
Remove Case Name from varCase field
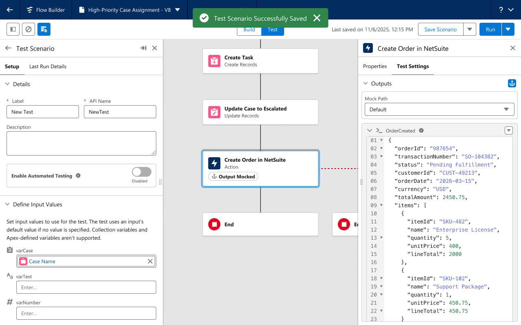(x=150, y=261)
